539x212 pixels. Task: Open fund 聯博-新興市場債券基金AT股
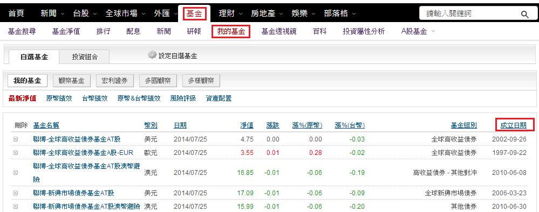coord(73,193)
